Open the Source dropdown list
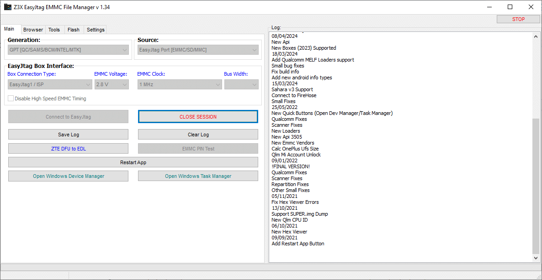The image size is (542, 280). click(198, 50)
